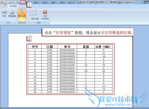Click the 运费 (RMB) header cell
The image size is (149, 109).
tap(103, 47)
